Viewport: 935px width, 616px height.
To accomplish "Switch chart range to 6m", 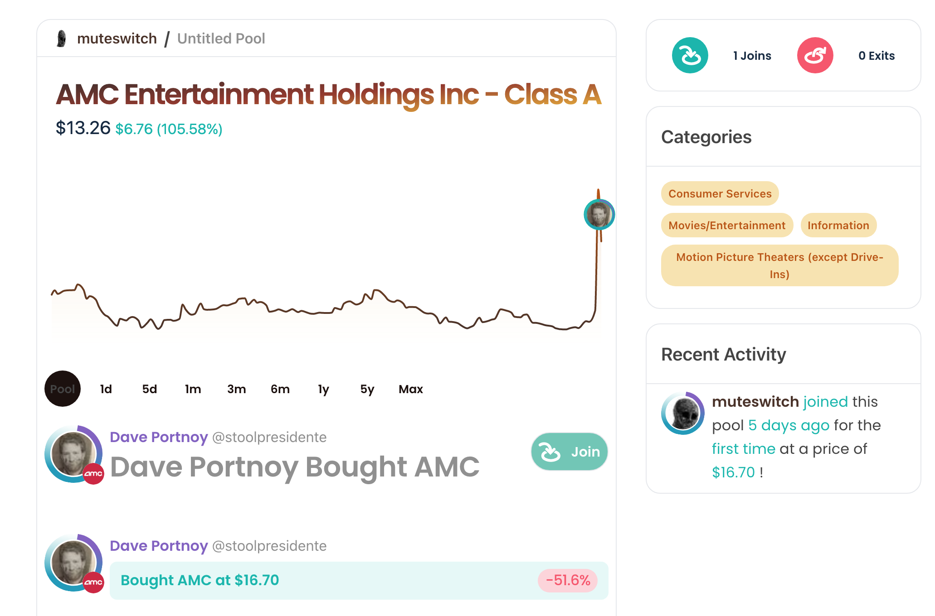I will point(280,389).
